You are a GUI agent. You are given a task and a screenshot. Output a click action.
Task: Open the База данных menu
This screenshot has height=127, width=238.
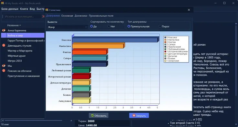(x=10, y=9)
